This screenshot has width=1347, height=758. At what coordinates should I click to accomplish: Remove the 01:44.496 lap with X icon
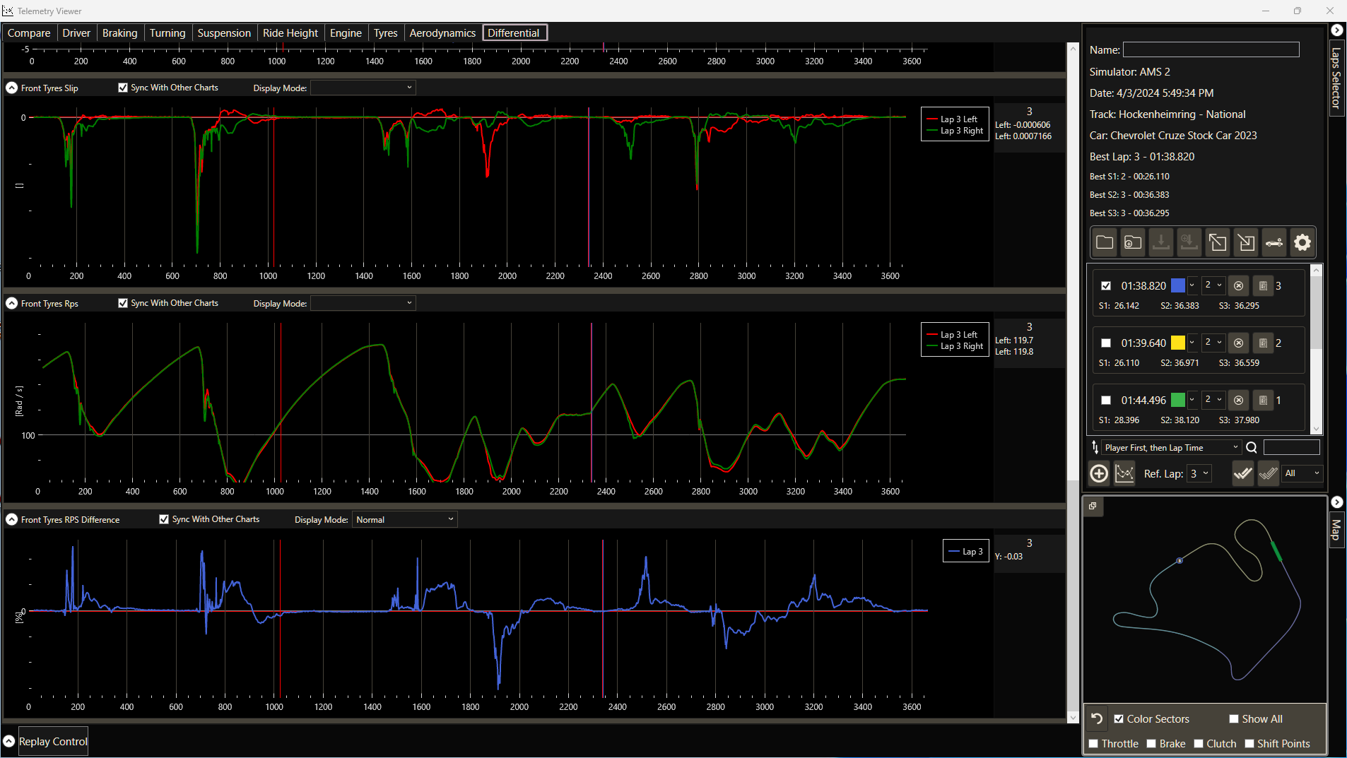[1238, 401]
